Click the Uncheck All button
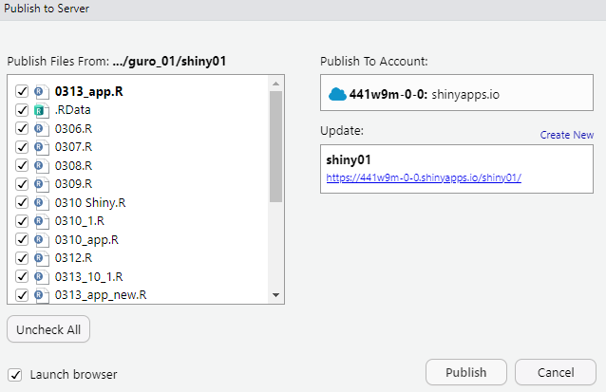The height and width of the screenshot is (392, 606). (48, 329)
